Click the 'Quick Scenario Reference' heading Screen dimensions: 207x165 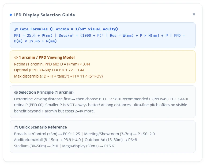tap(43, 127)
